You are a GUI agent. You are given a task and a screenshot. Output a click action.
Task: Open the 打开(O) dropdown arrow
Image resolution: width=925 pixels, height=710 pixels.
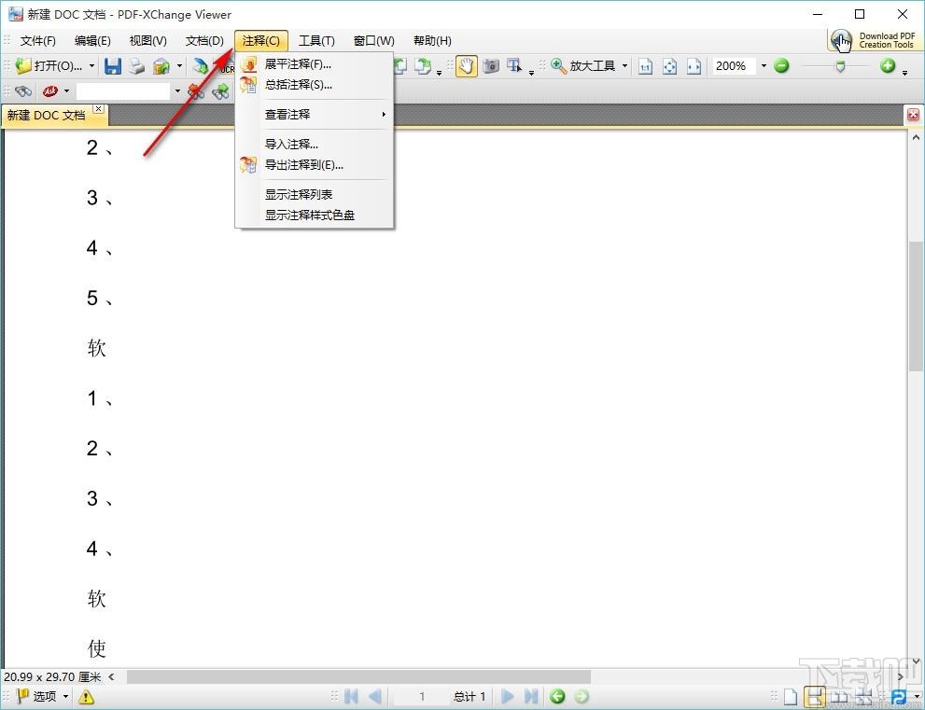point(91,66)
